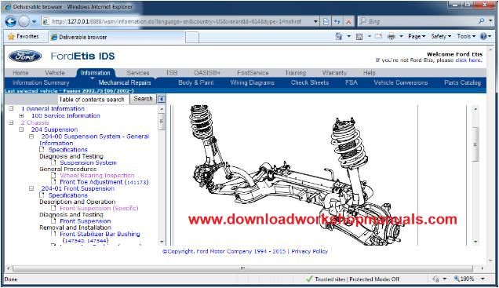Screen dimensions: 499x288
Task: Open a new blank browser tab
Action: pyautogui.click(x=192, y=37)
